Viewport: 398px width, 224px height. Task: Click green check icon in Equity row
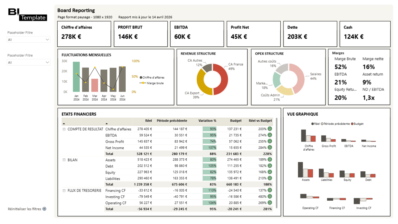[270, 172]
